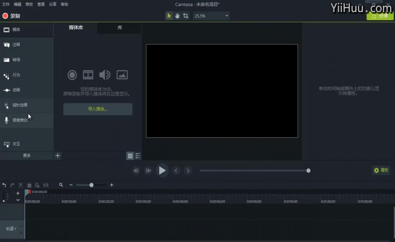Paste clip on the timeline
Screen dimensions: 395x242
[x=37, y=185]
